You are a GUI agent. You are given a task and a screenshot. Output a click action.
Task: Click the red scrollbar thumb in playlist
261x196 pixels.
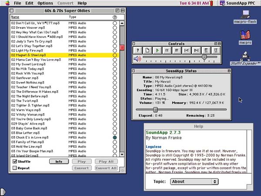point(122,47)
